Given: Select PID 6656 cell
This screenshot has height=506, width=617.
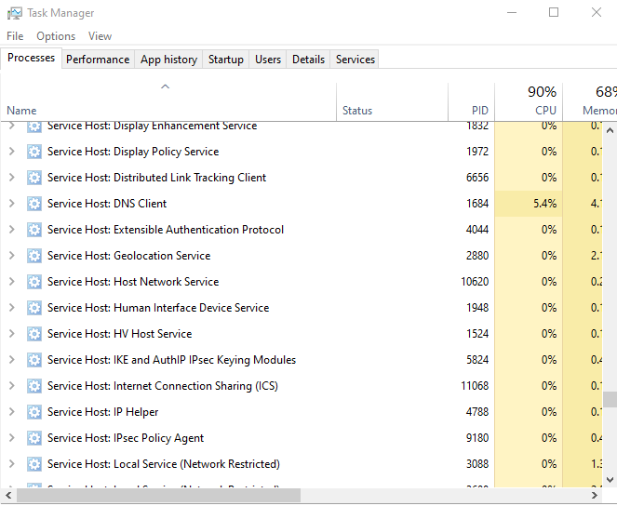Looking at the screenshot, I should [x=477, y=178].
